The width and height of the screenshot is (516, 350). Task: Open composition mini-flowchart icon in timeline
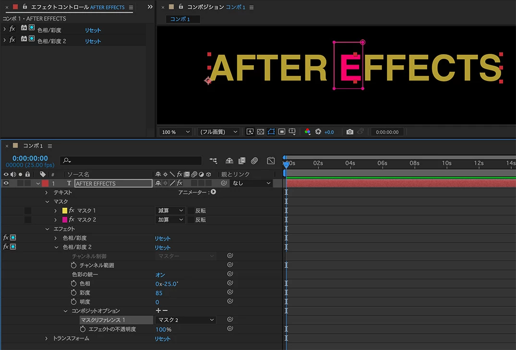[x=213, y=160]
